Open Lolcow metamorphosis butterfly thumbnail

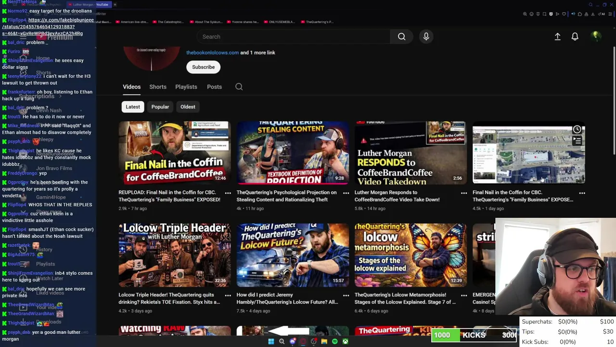pos(411,255)
